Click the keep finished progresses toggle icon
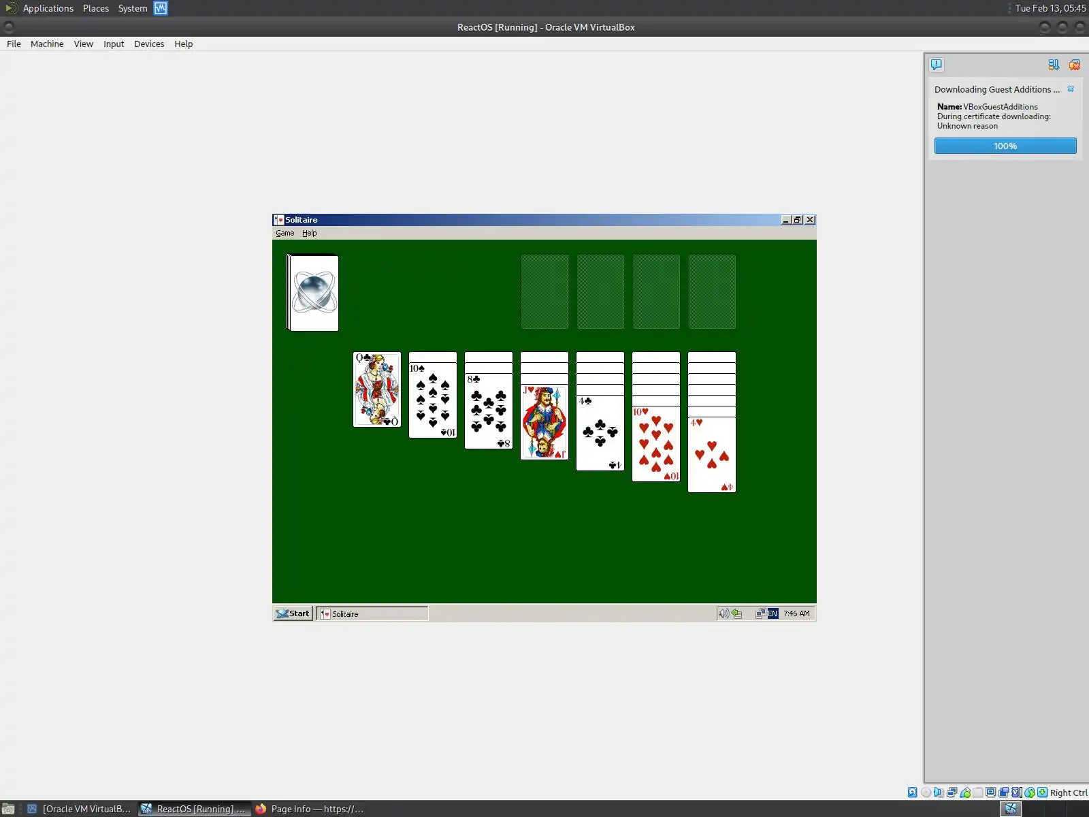 pos(1054,65)
